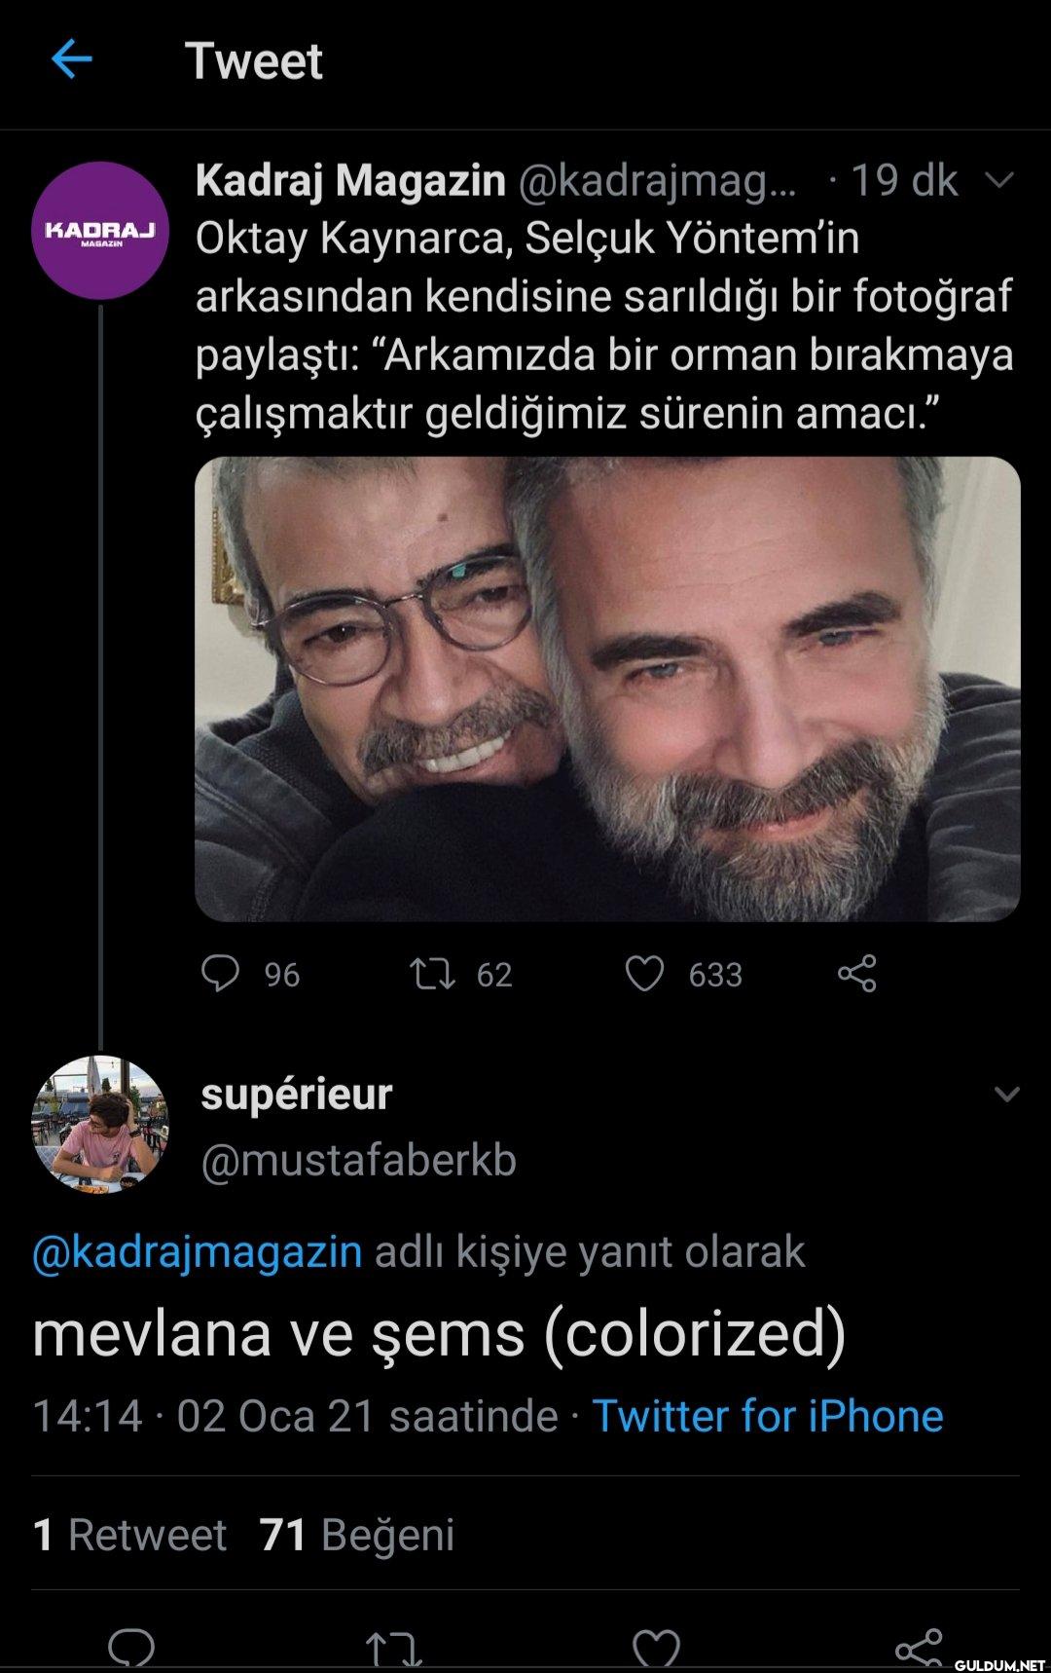
Task: Retweet the supérieur reply tweet
Action: 393,1648
